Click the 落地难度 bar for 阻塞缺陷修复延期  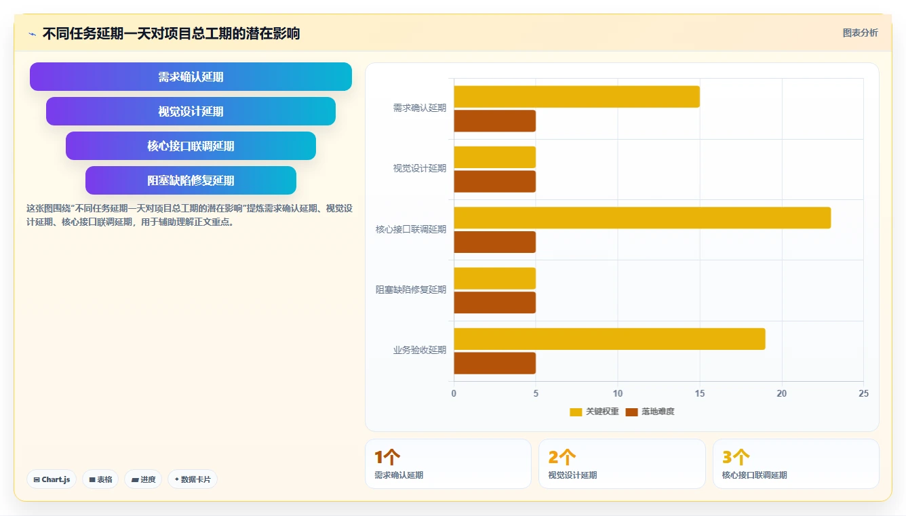tap(494, 302)
